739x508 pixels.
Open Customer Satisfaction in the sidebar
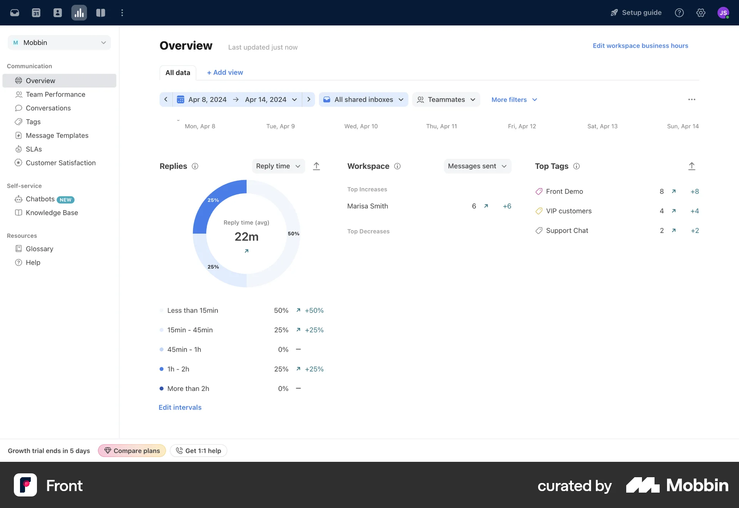click(x=60, y=163)
